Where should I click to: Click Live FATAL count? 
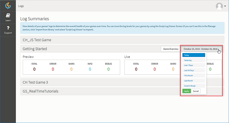[x=136, y=69]
